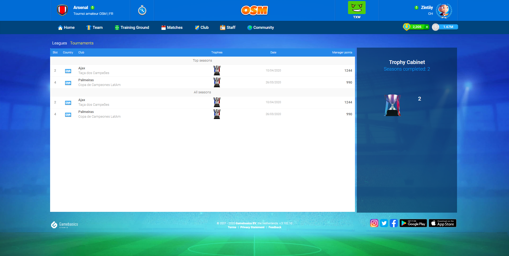Click the 26/03/2020 date in All seasons

[273, 114]
